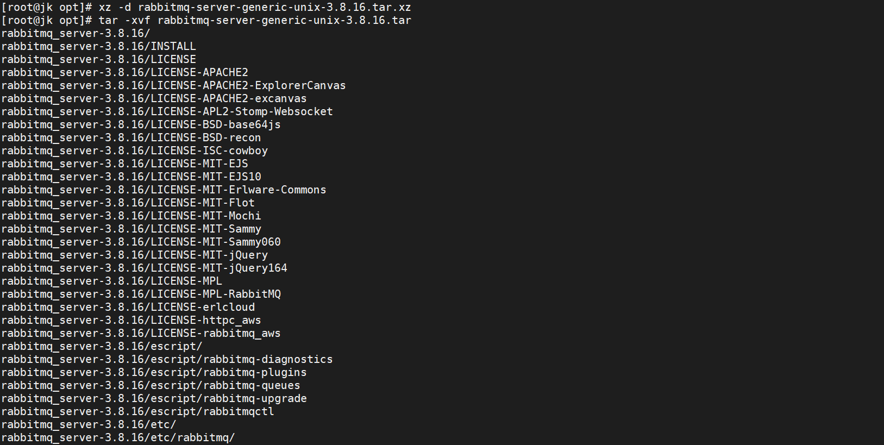Image resolution: width=884 pixels, height=445 pixels.
Task: Click the LICENSE-MIT-Sammy060 line
Action: click(141, 242)
